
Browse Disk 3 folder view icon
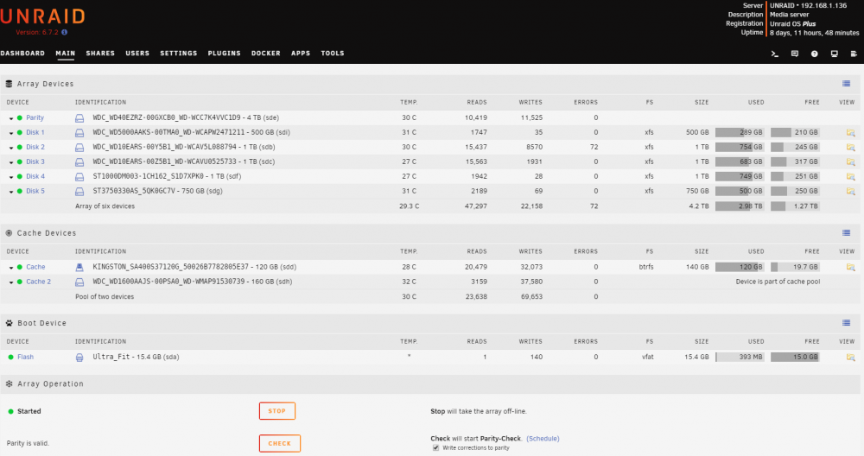pyautogui.click(x=851, y=161)
